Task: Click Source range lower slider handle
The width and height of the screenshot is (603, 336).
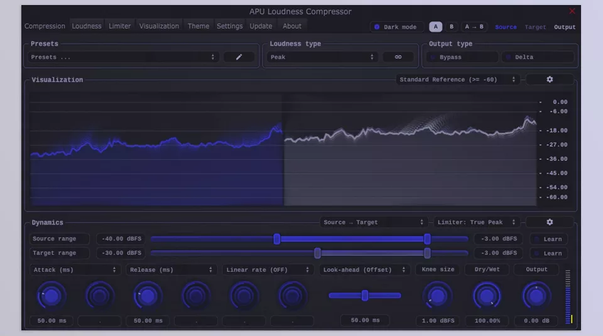Action: (x=277, y=239)
